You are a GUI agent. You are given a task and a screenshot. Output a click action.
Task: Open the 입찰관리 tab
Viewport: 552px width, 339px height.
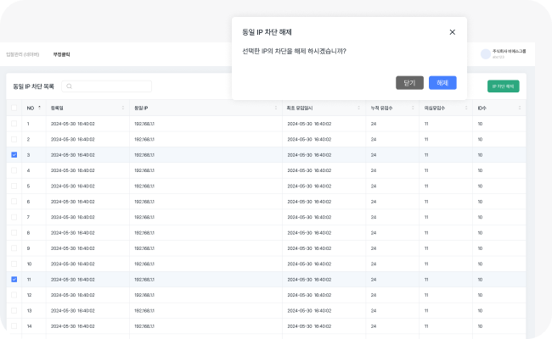21,54
